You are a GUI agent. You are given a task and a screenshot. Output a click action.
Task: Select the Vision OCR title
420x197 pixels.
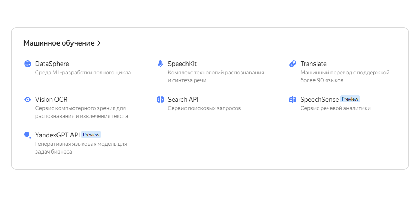click(x=51, y=100)
